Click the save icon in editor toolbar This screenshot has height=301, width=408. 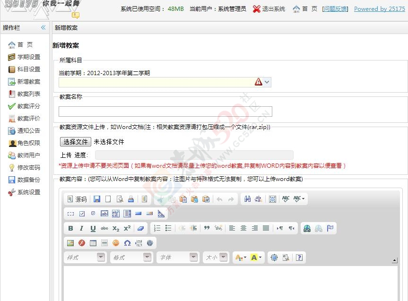97,199
